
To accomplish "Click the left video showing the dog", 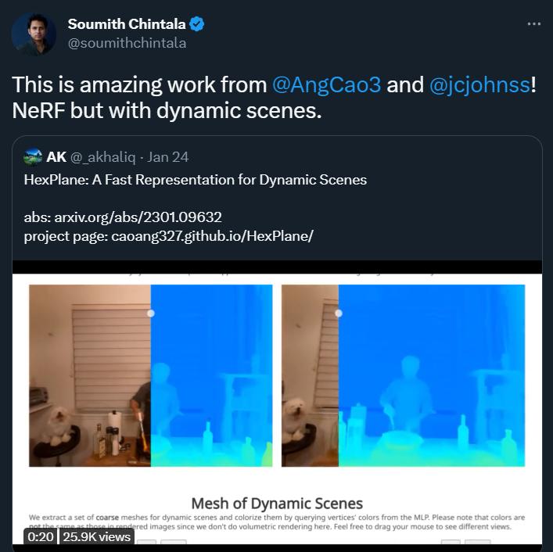I will click(90, 375).
